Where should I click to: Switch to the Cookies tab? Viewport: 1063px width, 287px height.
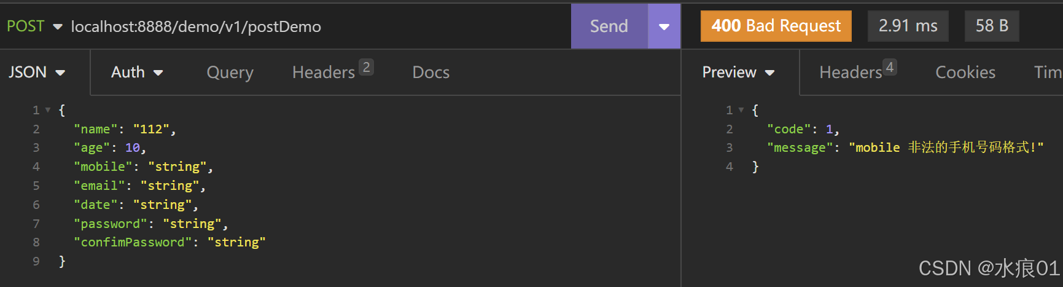[965, 73]
